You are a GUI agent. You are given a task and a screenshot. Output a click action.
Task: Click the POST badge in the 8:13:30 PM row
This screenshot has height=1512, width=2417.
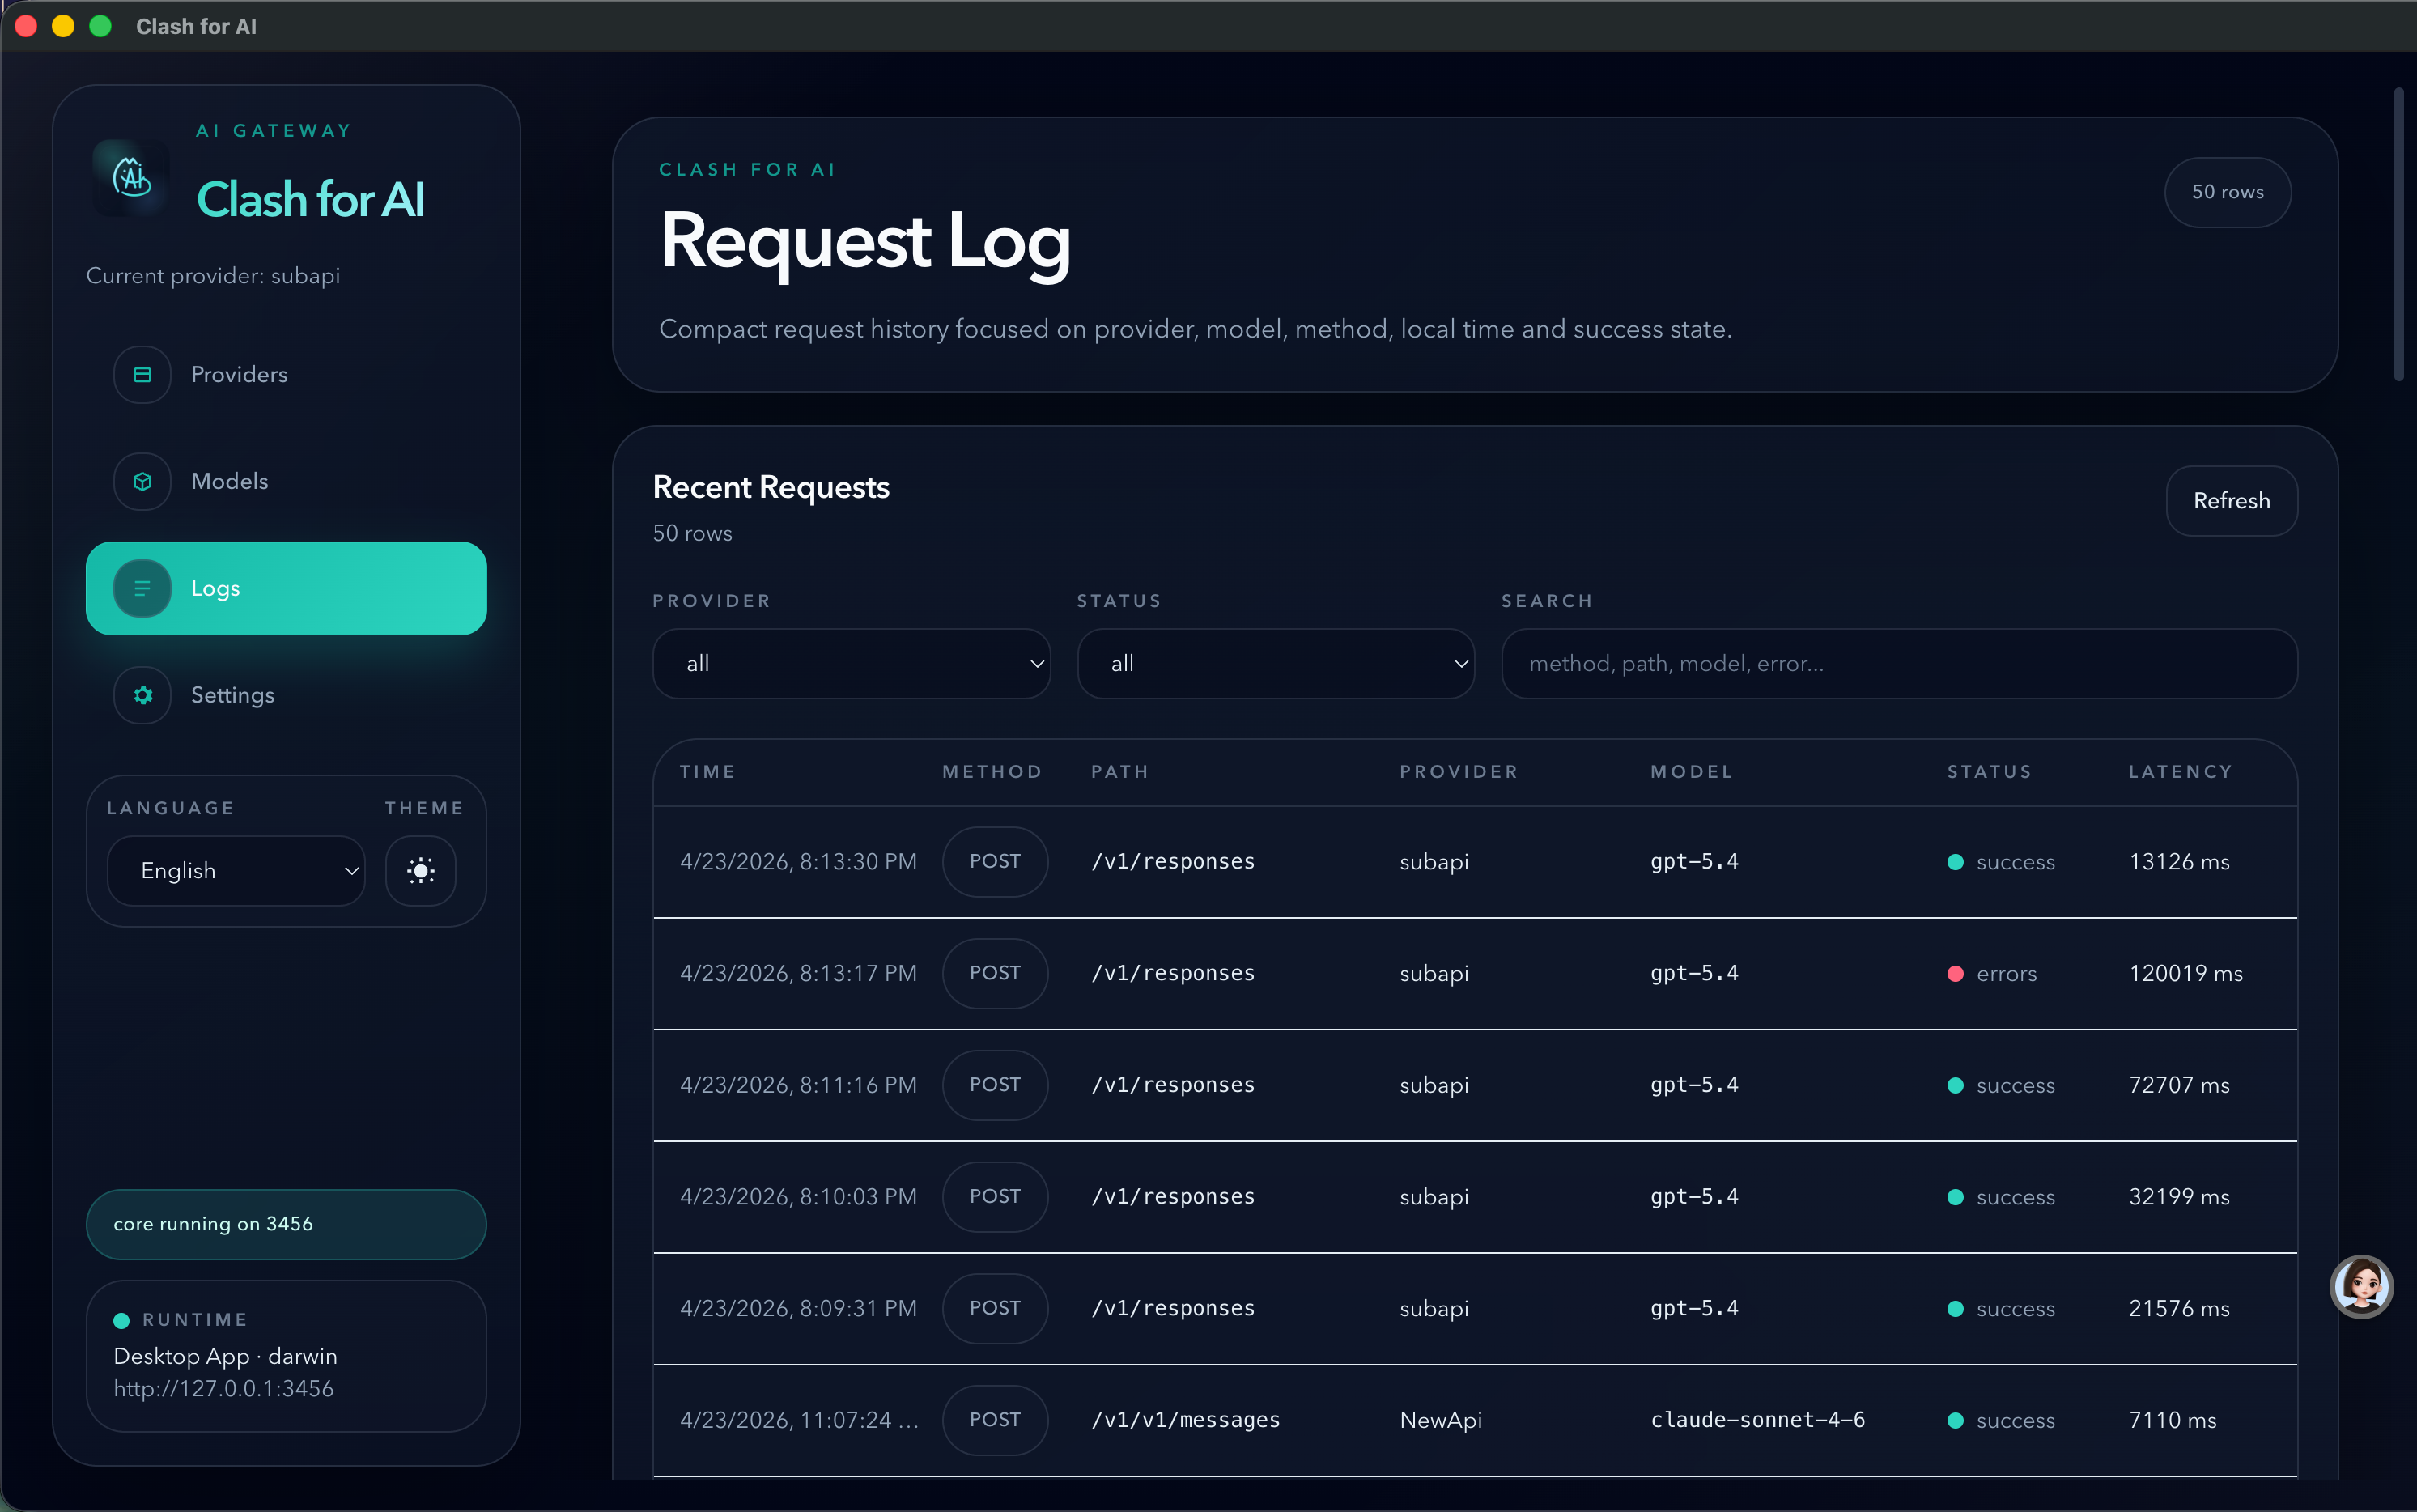point(995,861)
